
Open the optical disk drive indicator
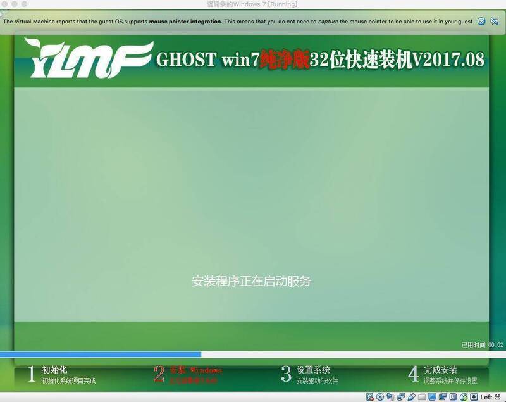[x=380, y=397]
